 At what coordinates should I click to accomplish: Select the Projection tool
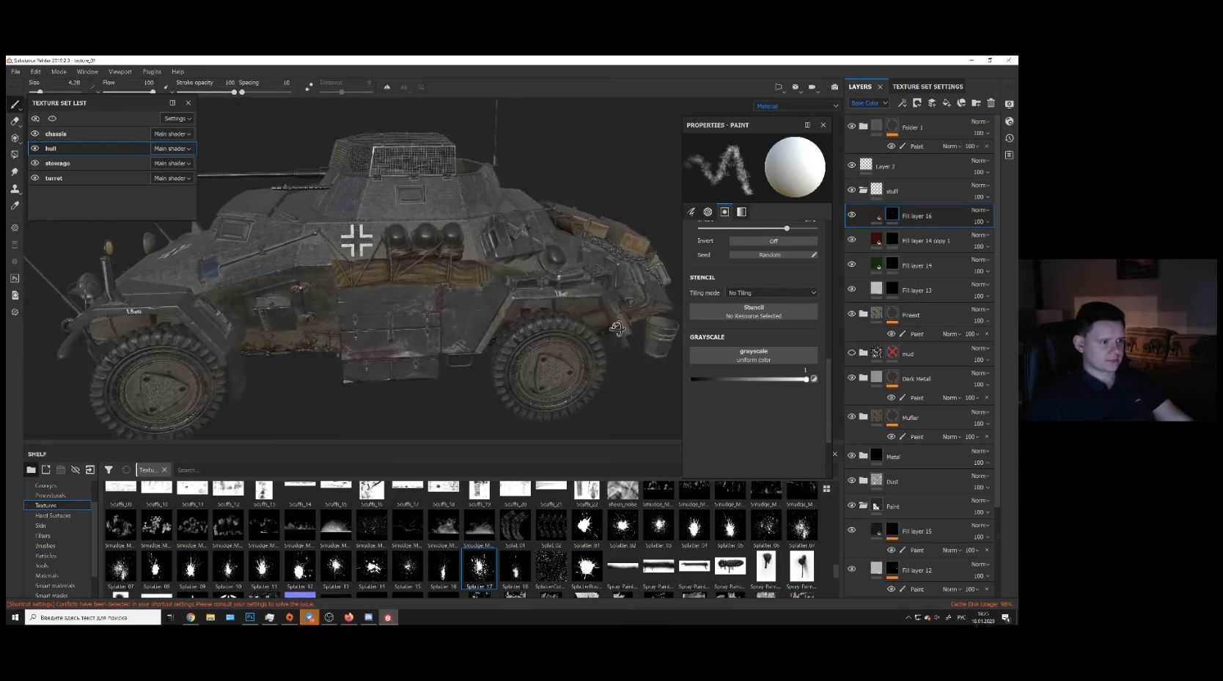pos(15,139)
